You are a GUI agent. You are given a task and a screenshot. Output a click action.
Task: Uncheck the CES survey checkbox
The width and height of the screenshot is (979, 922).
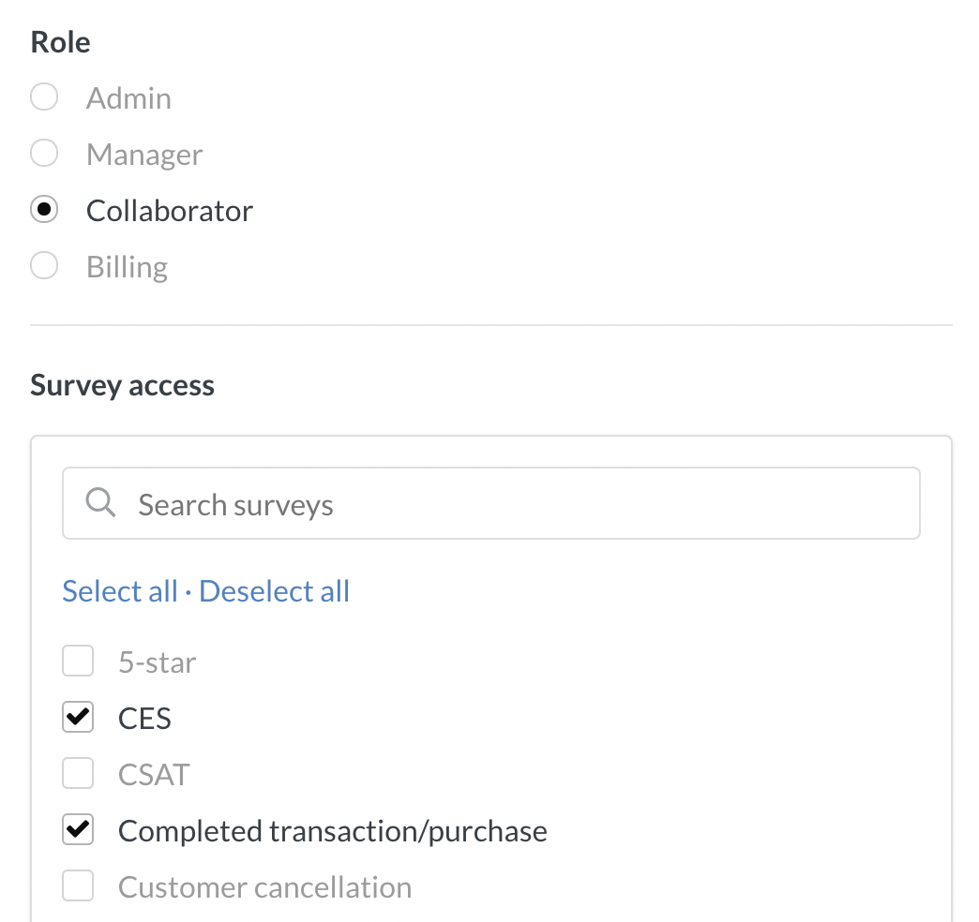pos(78,719)
